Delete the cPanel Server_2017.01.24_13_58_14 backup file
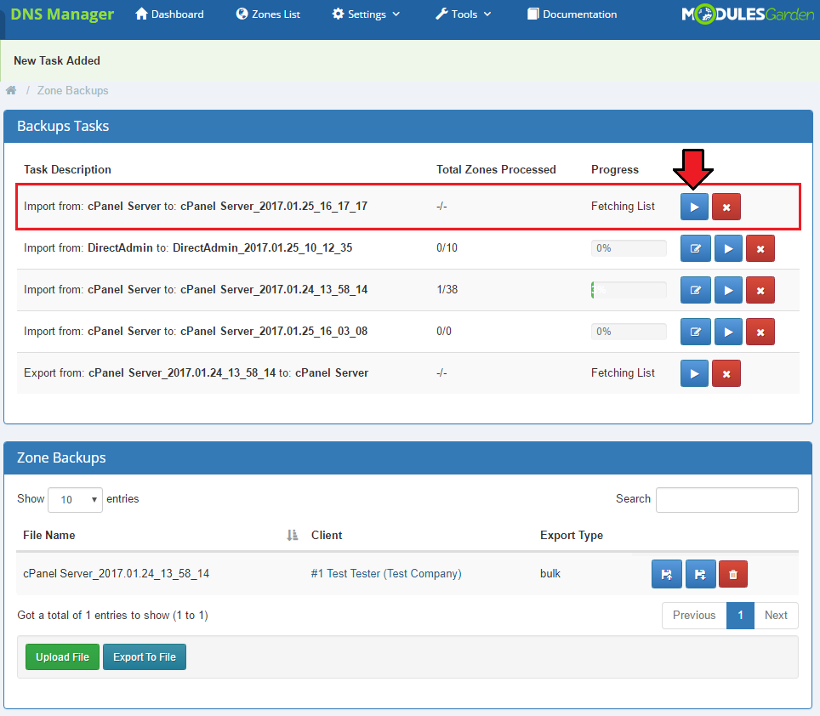Image resolution: width=820 pixels, height=716 pixels. (x=732, y=574)
